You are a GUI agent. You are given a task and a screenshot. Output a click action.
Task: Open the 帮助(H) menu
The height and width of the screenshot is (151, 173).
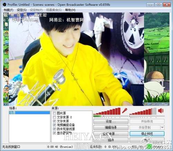click(70, 10)
